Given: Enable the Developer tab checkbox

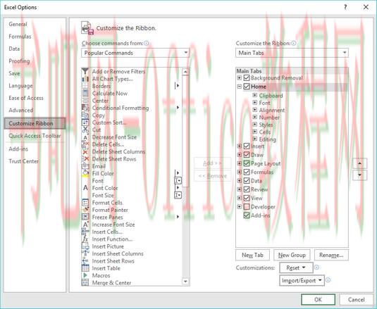Looking at the screenshot, I should coord(247,206).
